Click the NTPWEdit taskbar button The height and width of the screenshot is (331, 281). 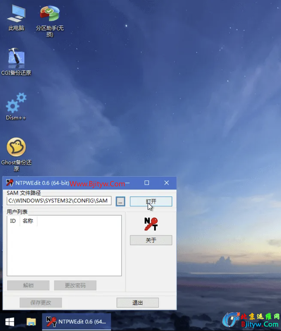tap(76, 322)
